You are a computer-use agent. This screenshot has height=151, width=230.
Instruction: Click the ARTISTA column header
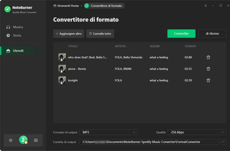tap(120, 46)
